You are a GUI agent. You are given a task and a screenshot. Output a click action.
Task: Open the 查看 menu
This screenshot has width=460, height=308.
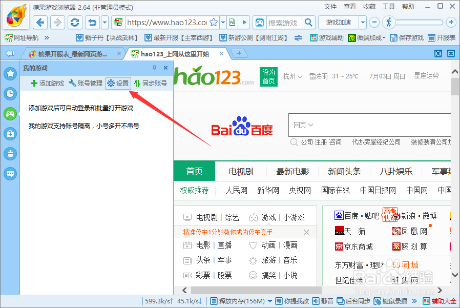tap(350, 7)
